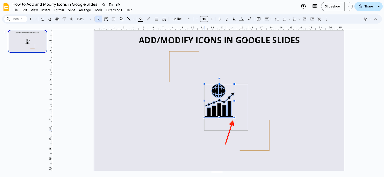Screen dimensions: 384x177
Task: Select slide 1 thumbnail in filmstrip
Action: click(x=27, y=41)
